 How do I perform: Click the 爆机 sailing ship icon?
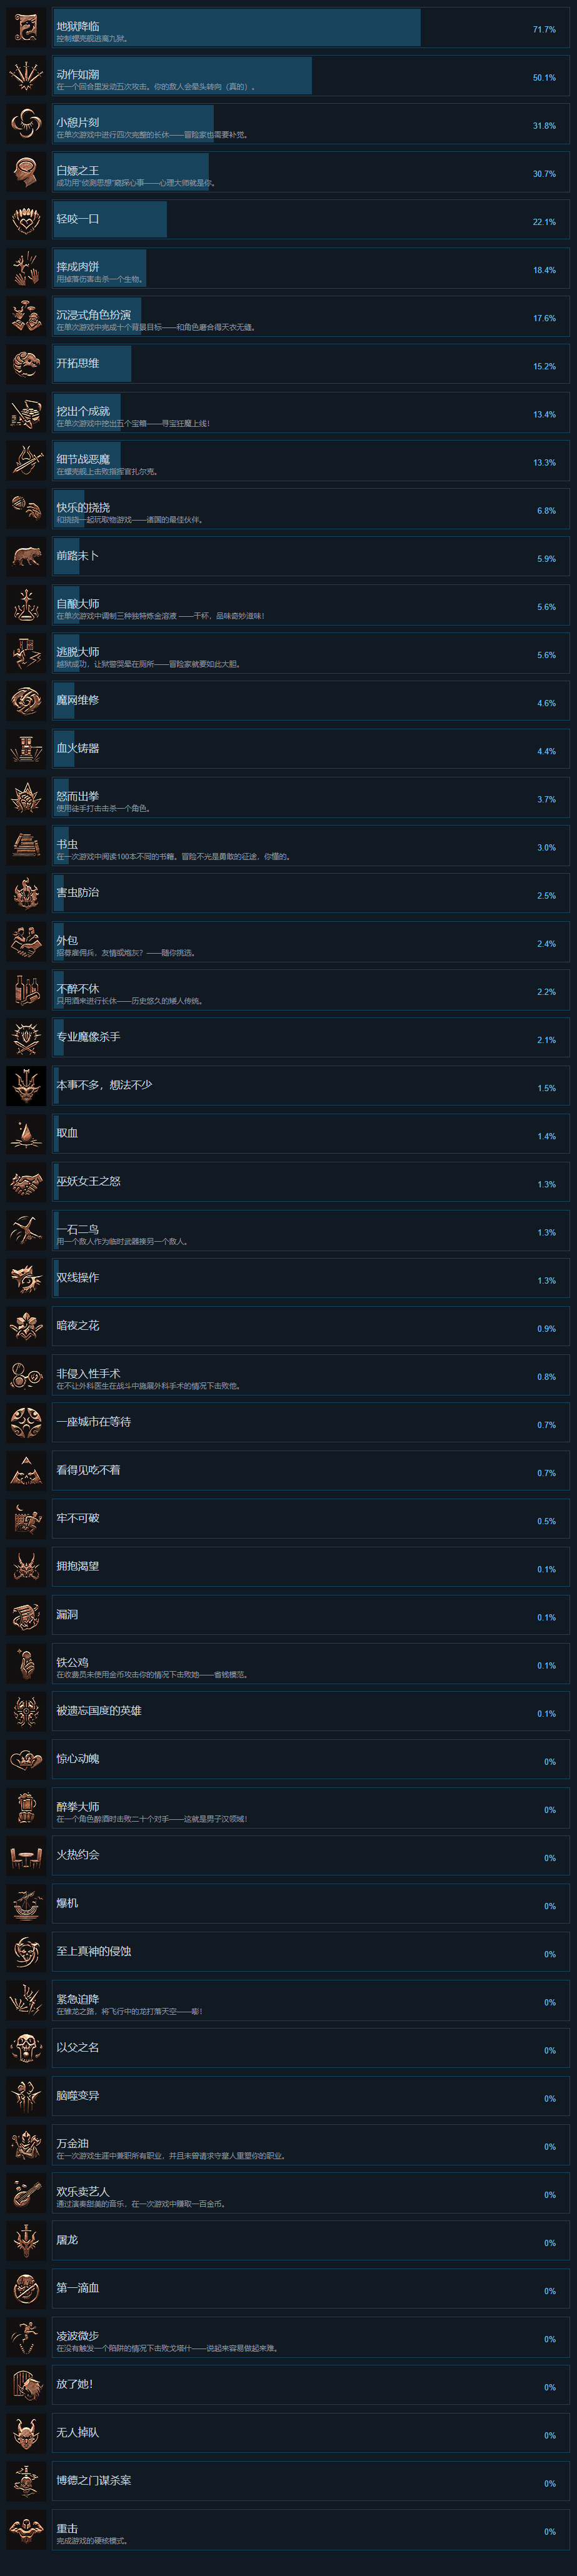click(x=26, y=1903)
